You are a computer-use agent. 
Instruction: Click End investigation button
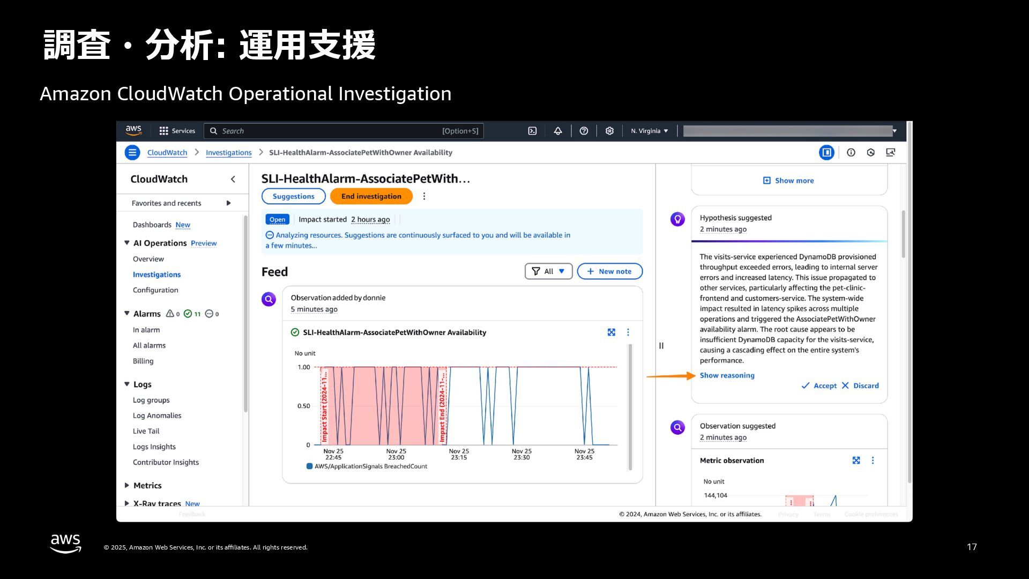(371, 196)
